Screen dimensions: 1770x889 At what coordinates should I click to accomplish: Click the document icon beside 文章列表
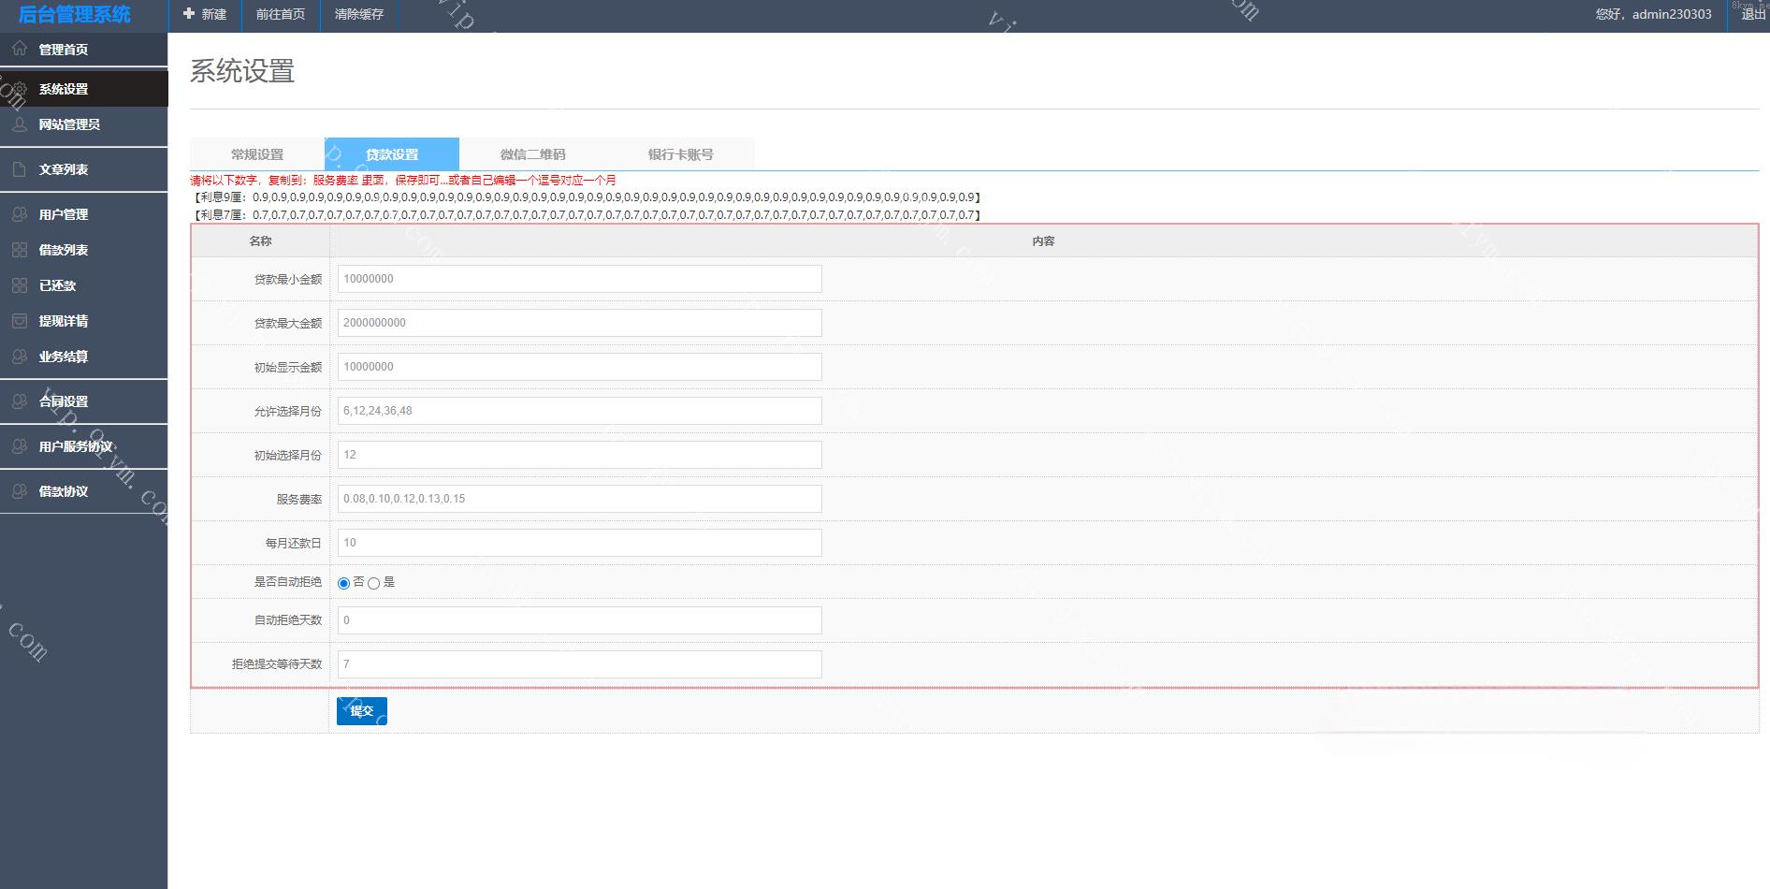coord(20,169)
